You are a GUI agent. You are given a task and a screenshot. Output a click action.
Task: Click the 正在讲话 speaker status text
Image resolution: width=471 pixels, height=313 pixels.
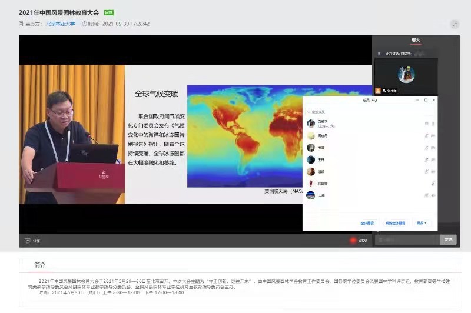point(399,54)
